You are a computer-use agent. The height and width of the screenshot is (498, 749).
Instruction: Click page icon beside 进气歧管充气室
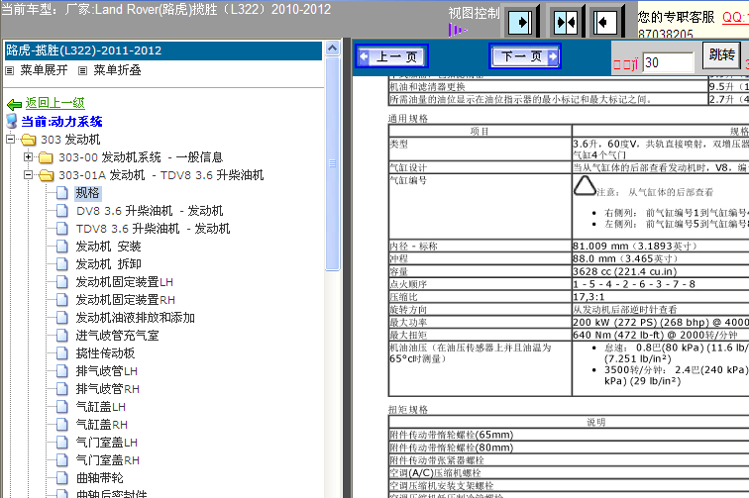click(x=62, y=336)
